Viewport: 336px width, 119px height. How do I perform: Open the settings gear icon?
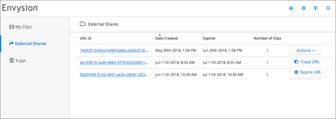coord(304,8)
